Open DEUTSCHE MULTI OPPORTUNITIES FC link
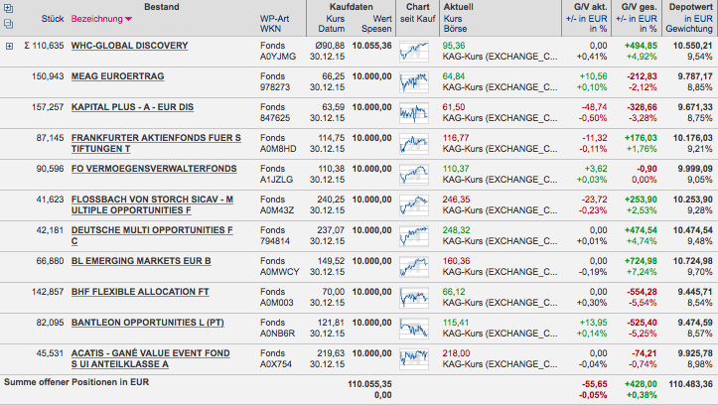 point(152,235)
